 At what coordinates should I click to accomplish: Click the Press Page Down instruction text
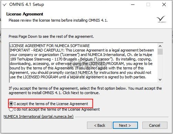coord(51,36)
